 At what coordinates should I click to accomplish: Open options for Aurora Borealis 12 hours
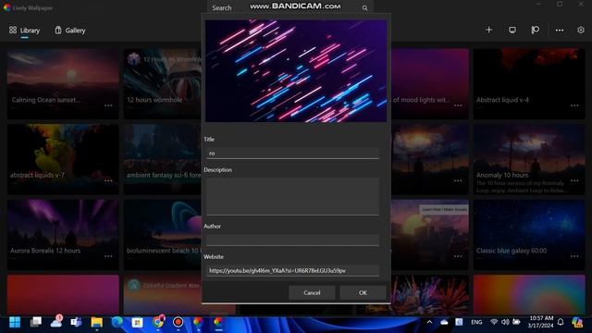[108, 256]
